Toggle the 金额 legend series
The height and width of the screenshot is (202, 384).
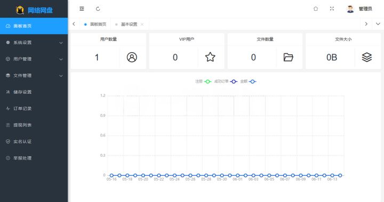click(x=248, y=82)
